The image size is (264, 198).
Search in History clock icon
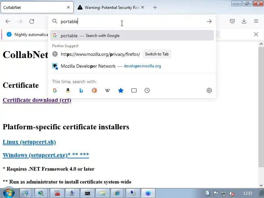pyautogui.click(x=147, y=90)
